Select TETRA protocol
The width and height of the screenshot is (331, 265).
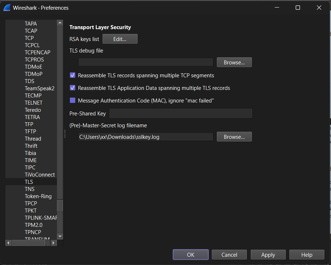pyautogui.click(x=32, y=117)
